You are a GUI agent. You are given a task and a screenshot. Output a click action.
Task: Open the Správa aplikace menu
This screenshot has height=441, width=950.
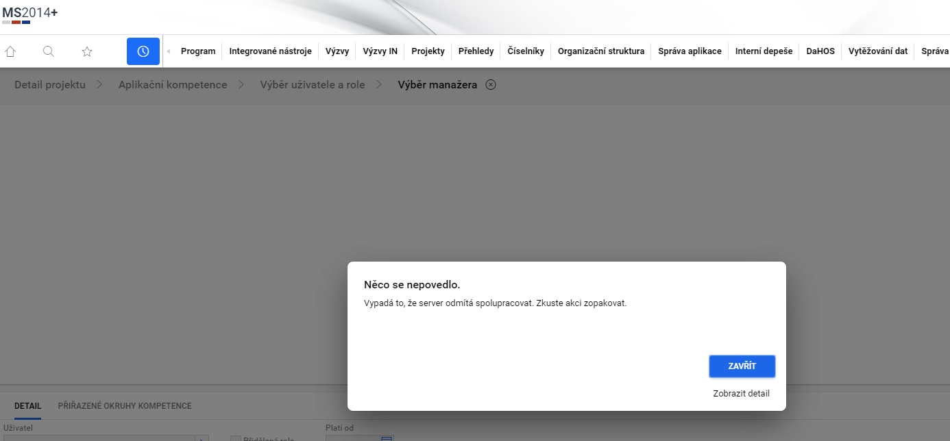[x=690, y=51]
